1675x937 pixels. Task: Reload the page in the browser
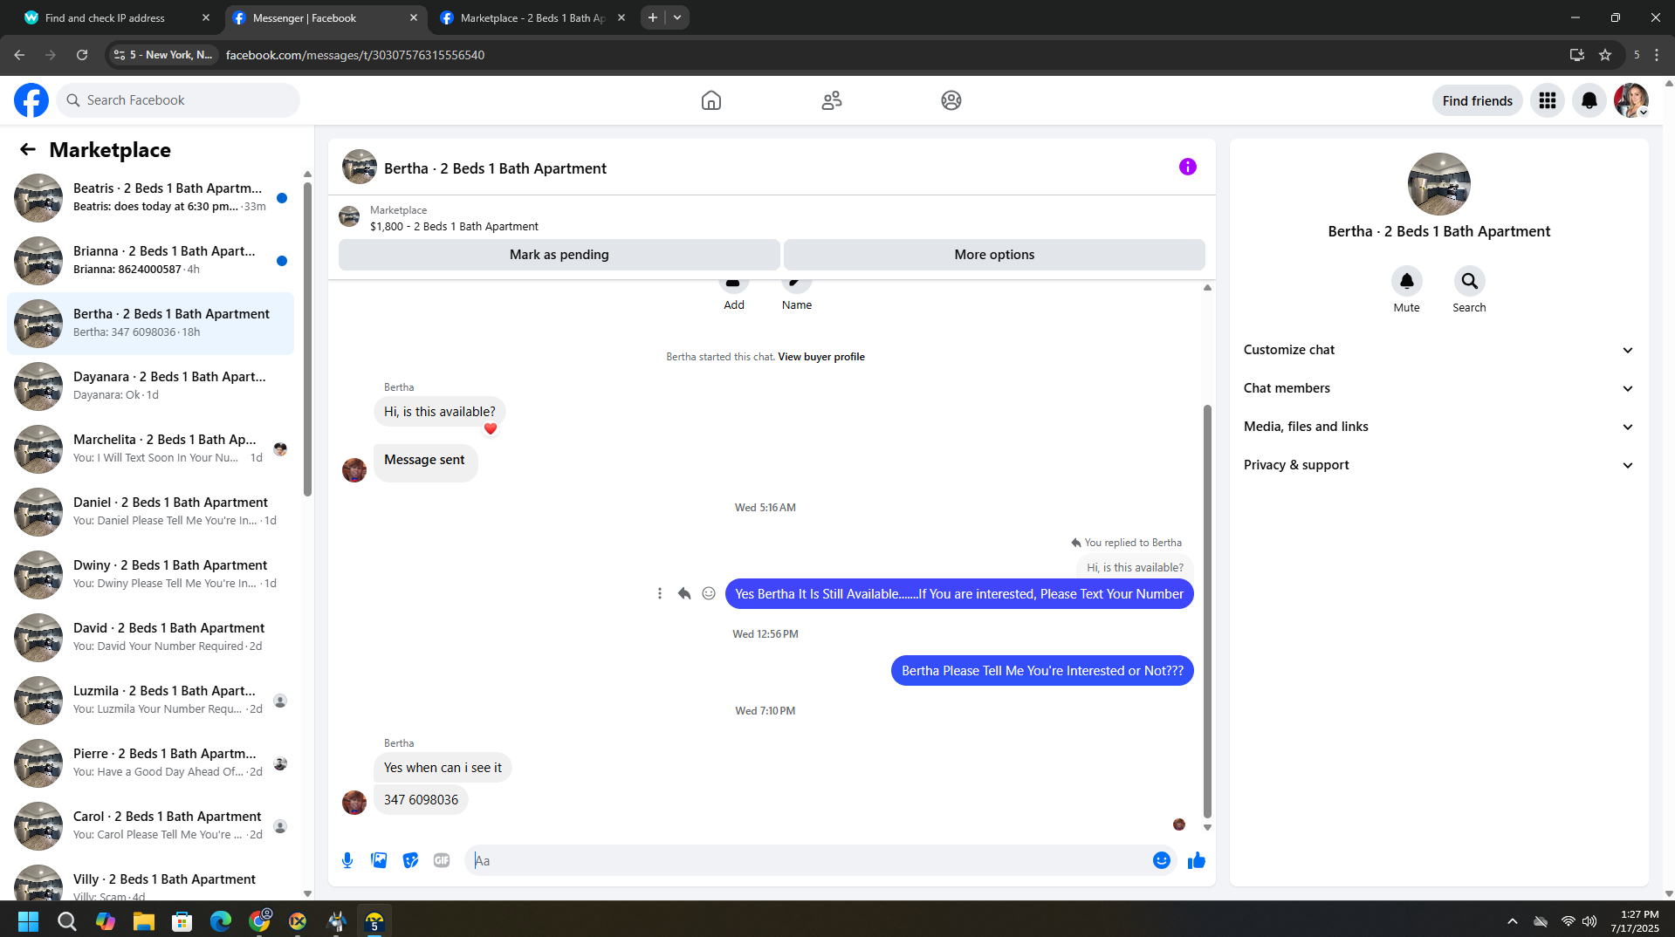pos(82,55)
